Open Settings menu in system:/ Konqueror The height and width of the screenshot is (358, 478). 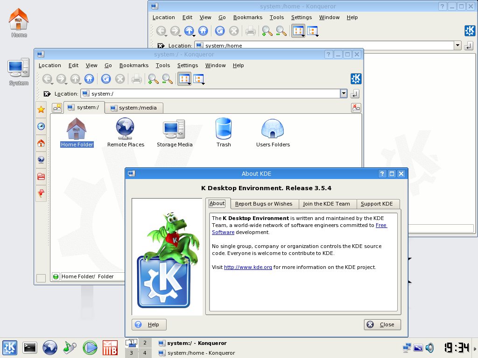tap(188, 65)
